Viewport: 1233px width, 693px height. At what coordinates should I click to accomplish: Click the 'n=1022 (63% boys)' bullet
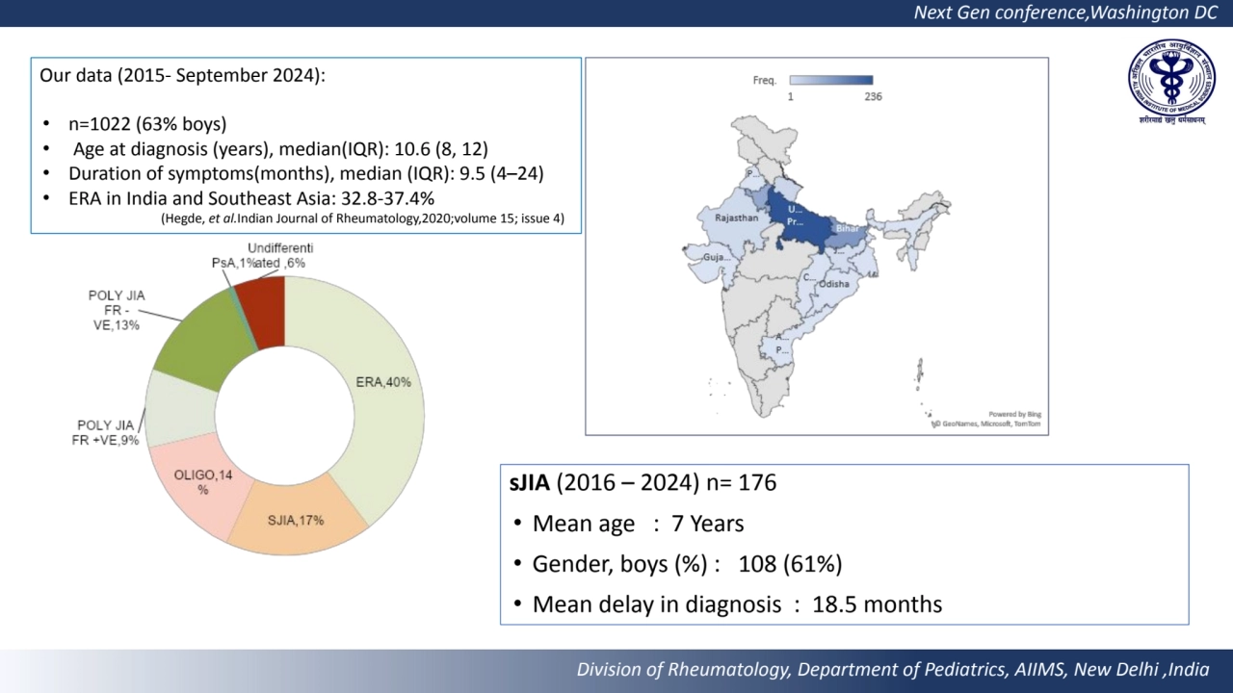coord(146,125)
